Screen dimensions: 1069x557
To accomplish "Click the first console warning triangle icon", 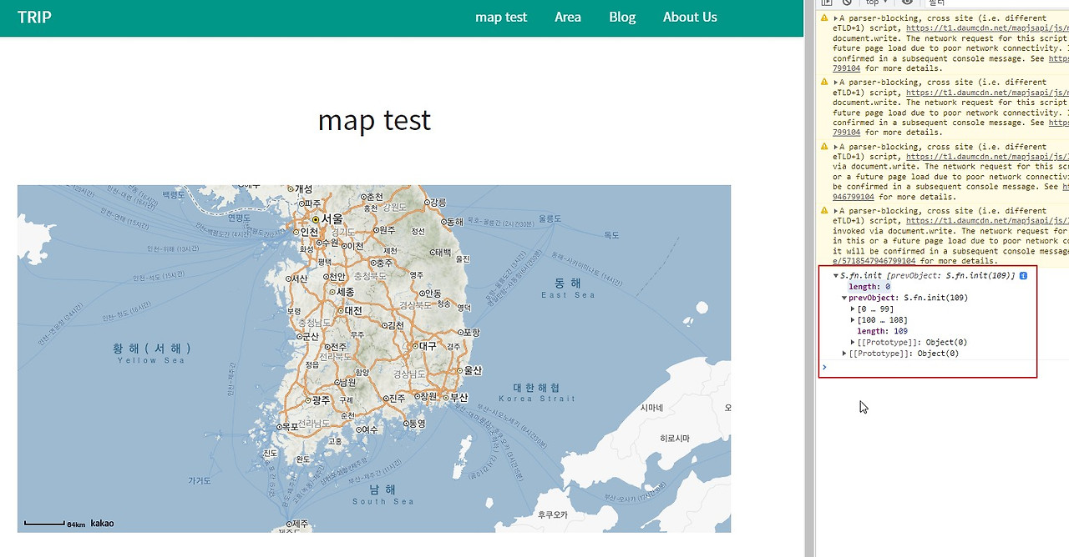I will pos(824,18).
